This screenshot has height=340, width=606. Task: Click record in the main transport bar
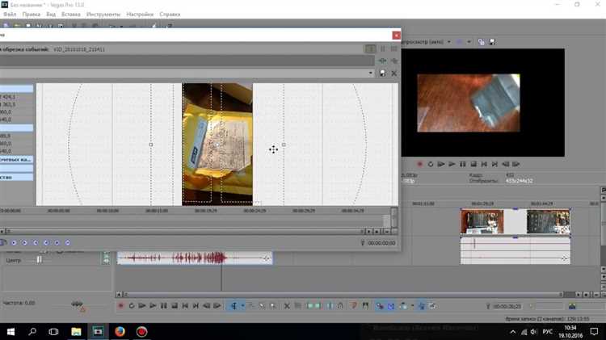click(120, 306)
